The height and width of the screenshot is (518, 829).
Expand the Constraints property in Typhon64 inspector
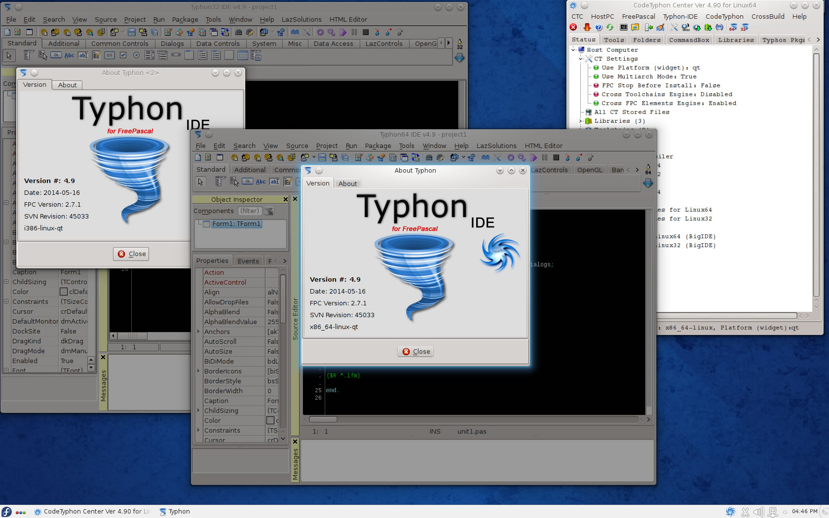pos(198,430)
